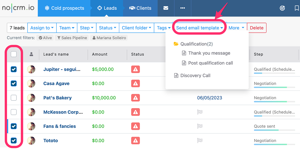This screenshot has height=155, width=300.
Task: Select the Discovery Call template
Action: coord(195,76)
